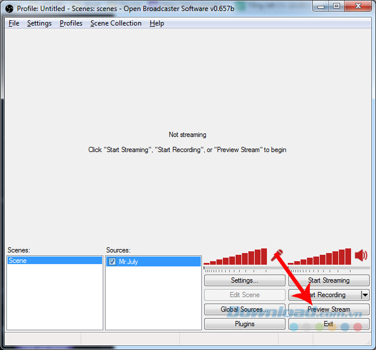
Task: Click the Settings... button
Action: 245,280
